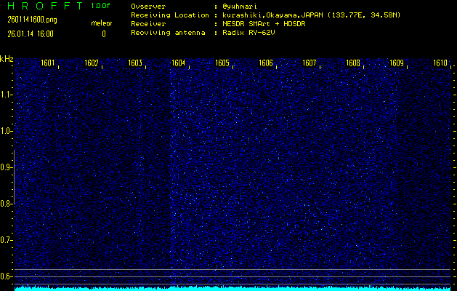Click the HROFFT title text
Screen dimensions: 457x291
41,6
